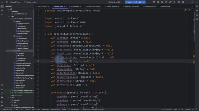Viewport: 199px width, 111px height.
Task: Jump to previous highlighted problem arrow
Action: coord(192,10)
